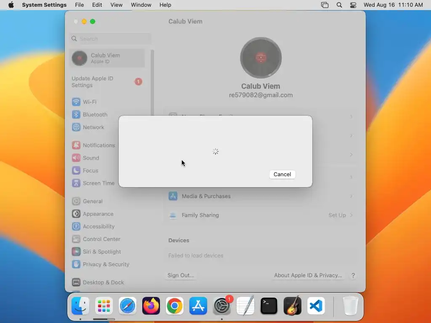The image size is (431, 323).
Task: Click the sidebar scrollbar
Action: click(x=152, y=82)
